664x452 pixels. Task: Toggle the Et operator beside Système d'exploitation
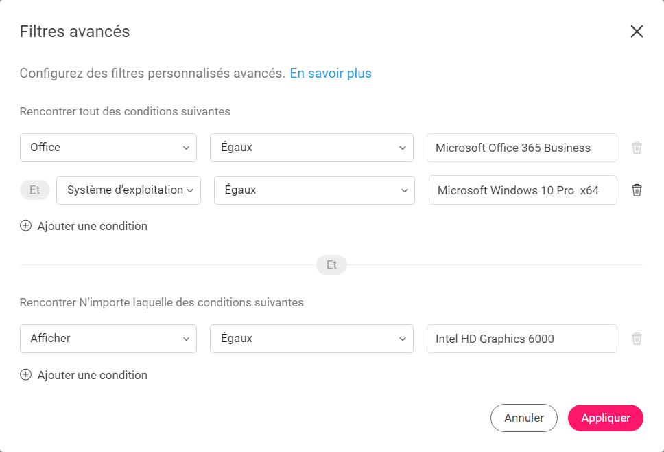click(x=35, y=190)
